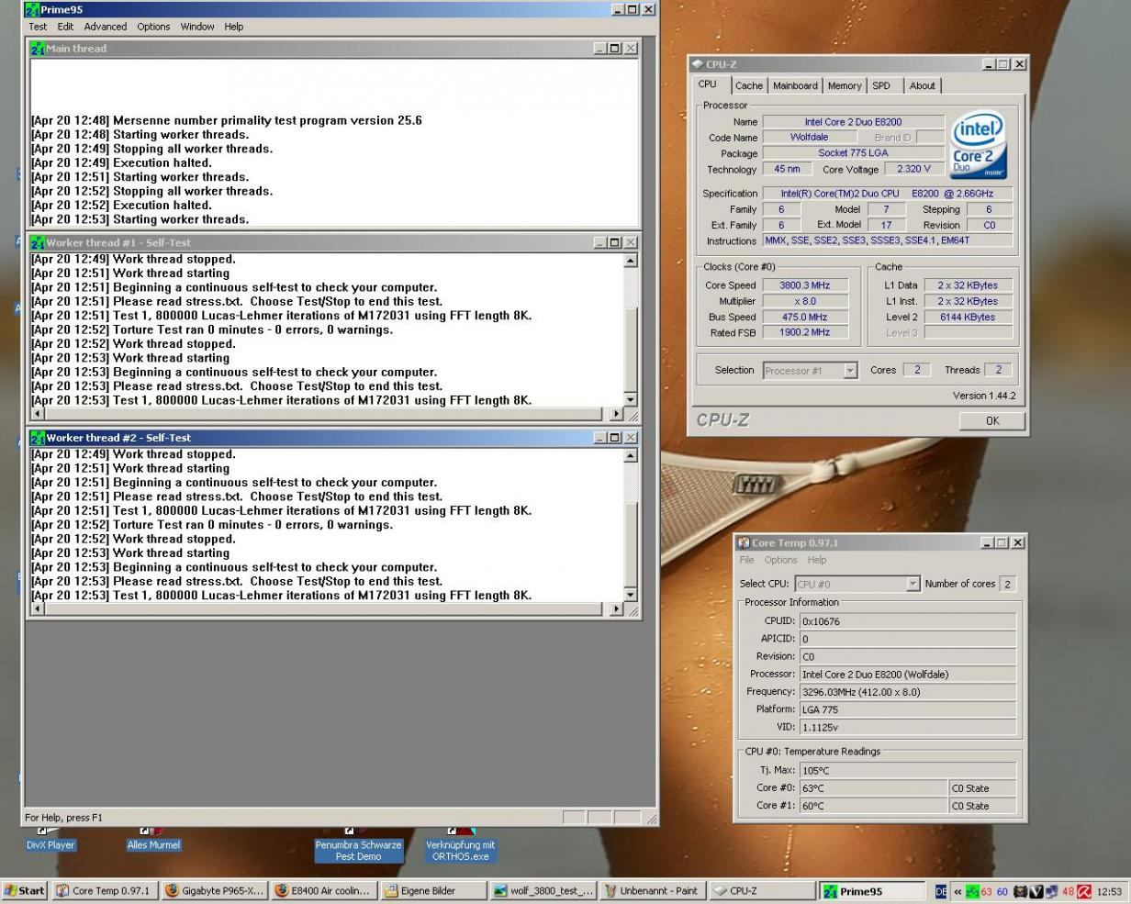Click the Worker thread #1 window icon
Image resolution: width=1131 pixels, height=904 pixels.
(x=38, y=243)
